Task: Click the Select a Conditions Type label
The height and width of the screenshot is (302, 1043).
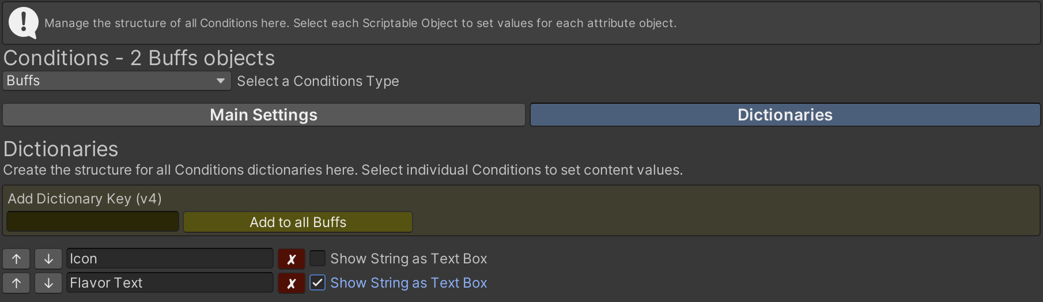Action: (318, 81)
